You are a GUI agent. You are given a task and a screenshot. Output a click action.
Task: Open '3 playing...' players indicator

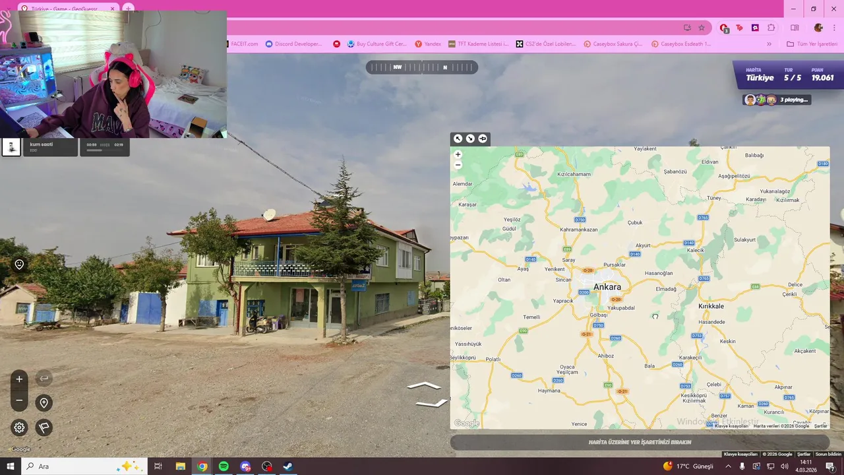point(777,100)
